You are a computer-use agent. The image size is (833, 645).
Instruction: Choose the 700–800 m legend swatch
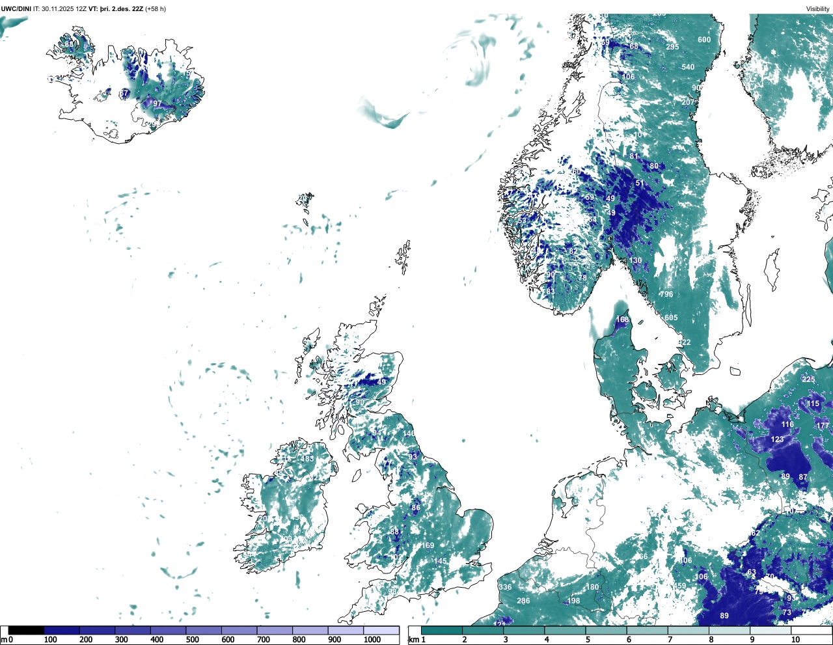pos(275,630)
